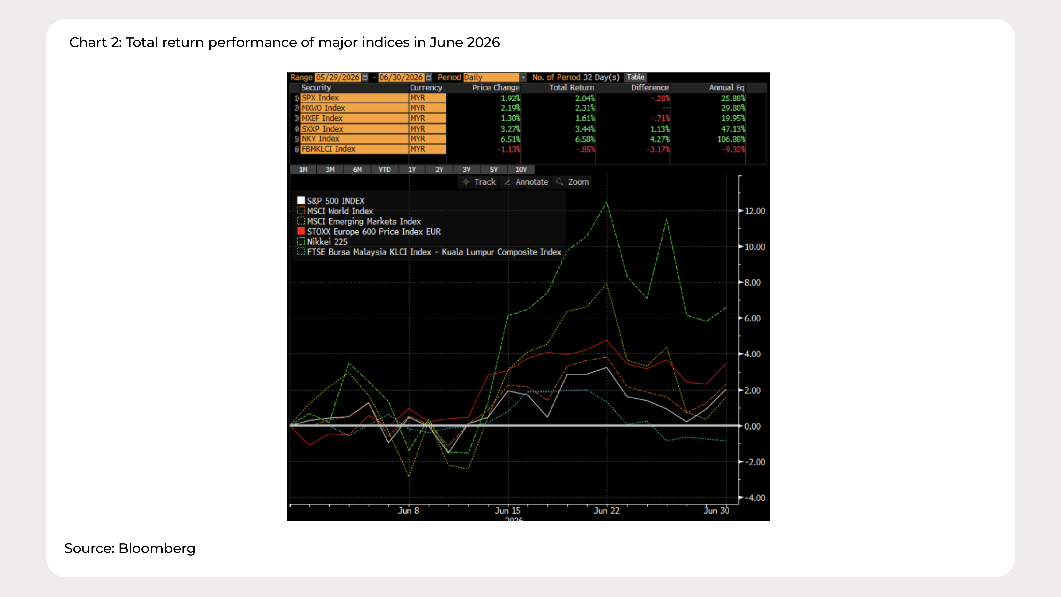Click MYR currency cell for NKY Index
This screenshot has height=597, width=1061.
[x=428, y=139]
